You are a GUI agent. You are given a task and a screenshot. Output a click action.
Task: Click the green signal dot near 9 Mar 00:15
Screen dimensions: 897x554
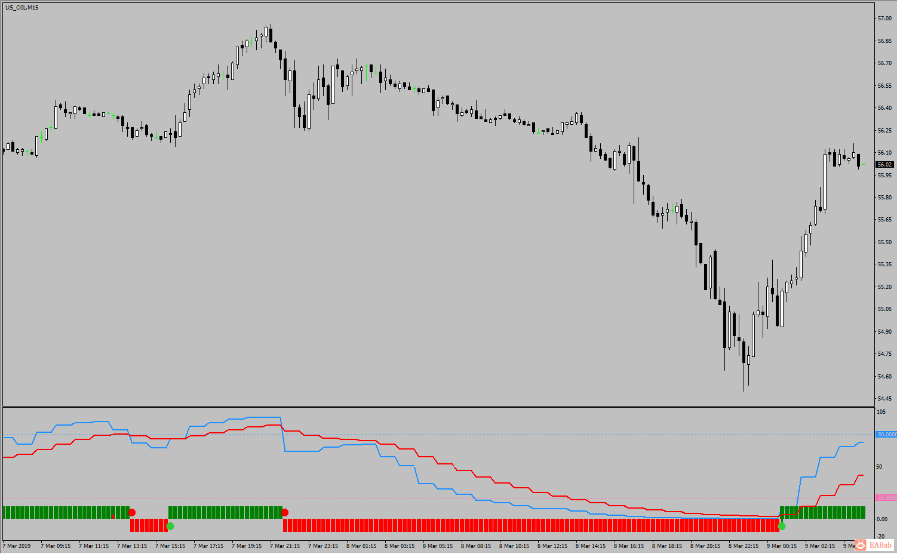(782, 526)
